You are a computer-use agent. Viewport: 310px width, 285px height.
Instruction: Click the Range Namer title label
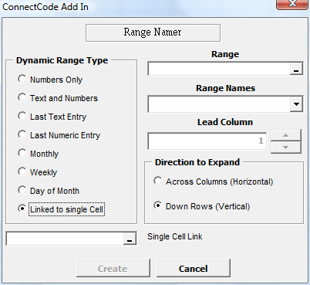click(153, 32)
